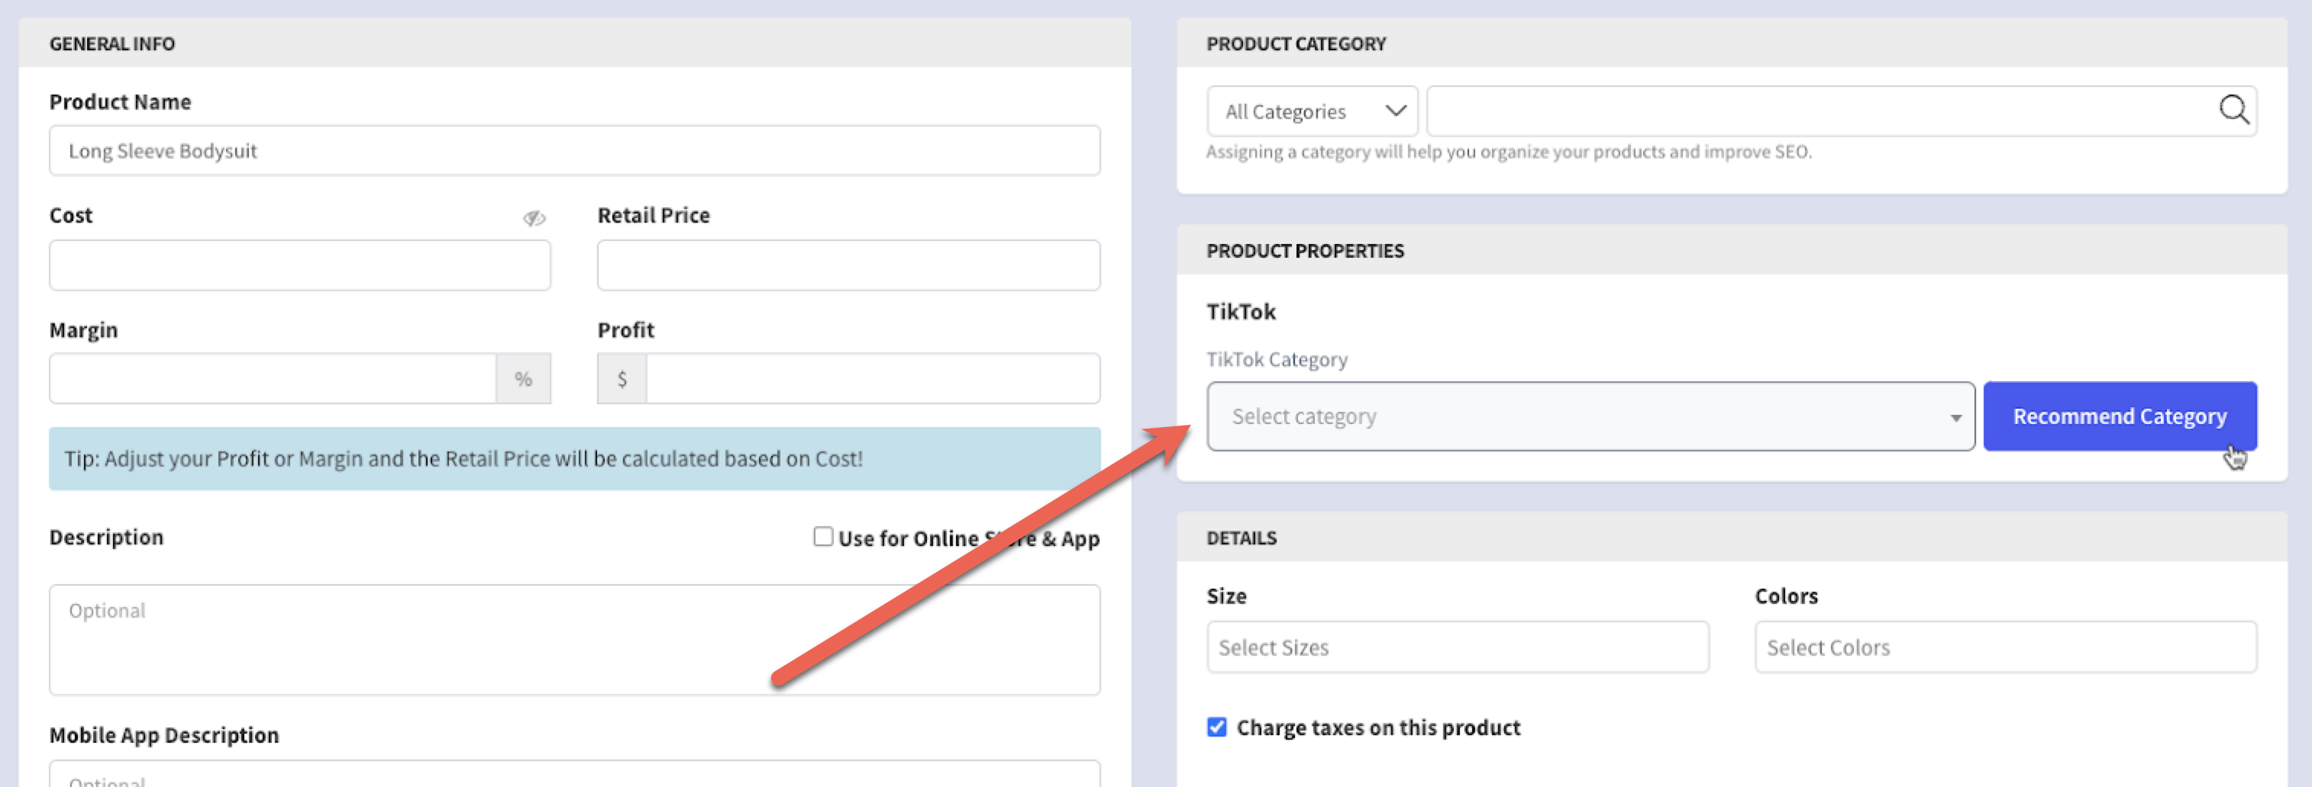
Task: Click the Product Name input field
Action: [574, 150]
